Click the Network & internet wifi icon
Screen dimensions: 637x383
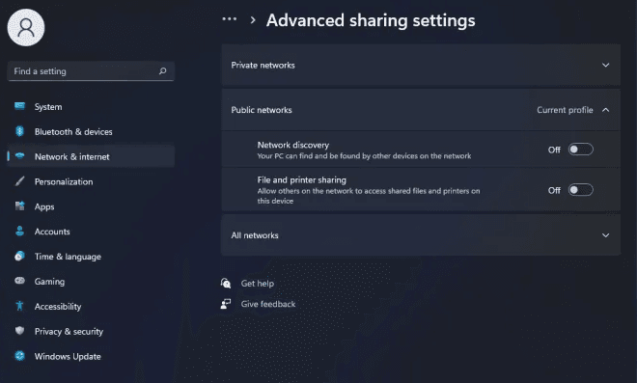19,156
